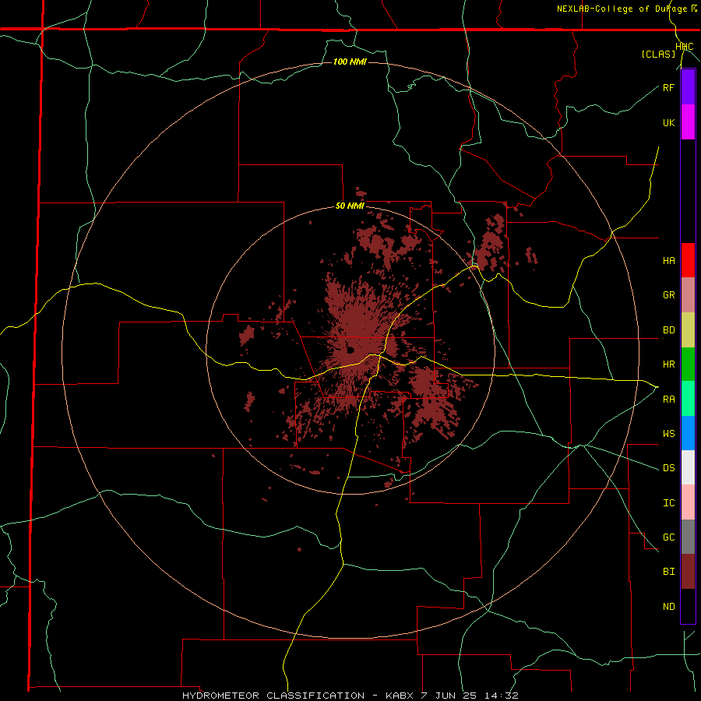The height and width of the screenshot is (701, 701).
Task: Click the DS white legend swatch
Action: (x=688, y=467)
